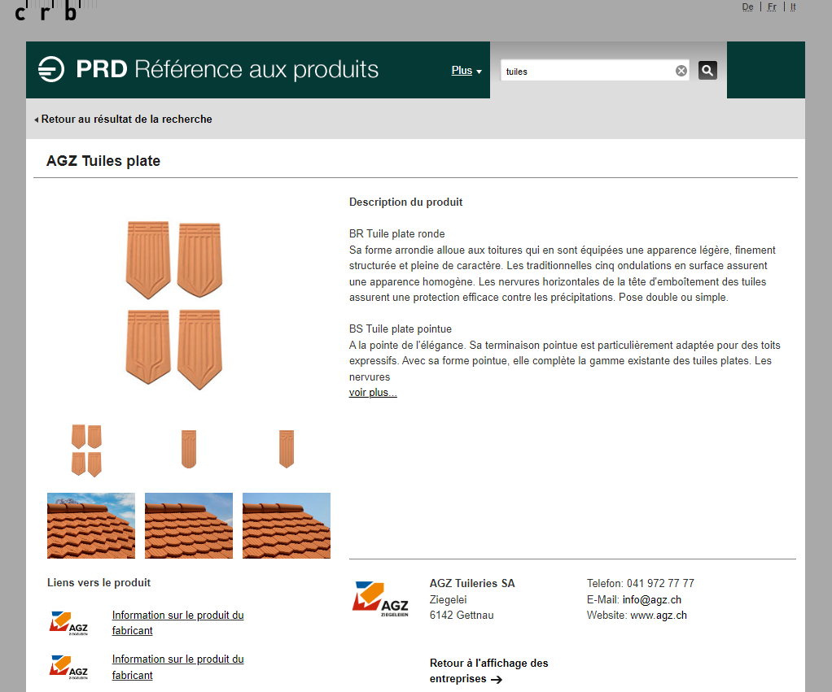
Task: Open the Plus dropdown menu
Action: (x=466, y=71)
